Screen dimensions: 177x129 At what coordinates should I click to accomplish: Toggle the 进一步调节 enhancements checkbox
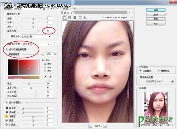(7, 102)
